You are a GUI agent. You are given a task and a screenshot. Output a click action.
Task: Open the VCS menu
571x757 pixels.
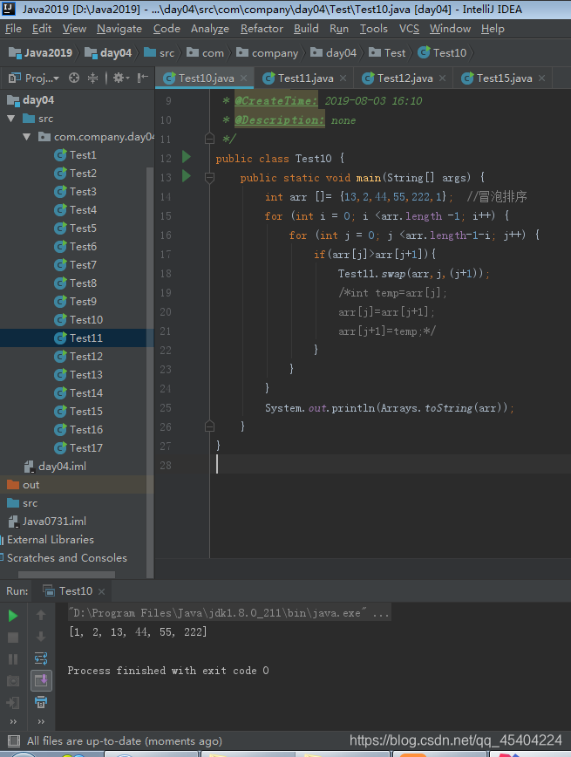(409, 29)
